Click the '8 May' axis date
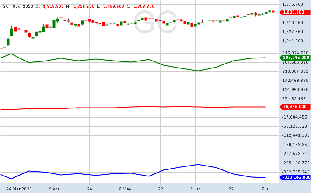The width and height of the screenshot is (311, 193). (125, 189)
